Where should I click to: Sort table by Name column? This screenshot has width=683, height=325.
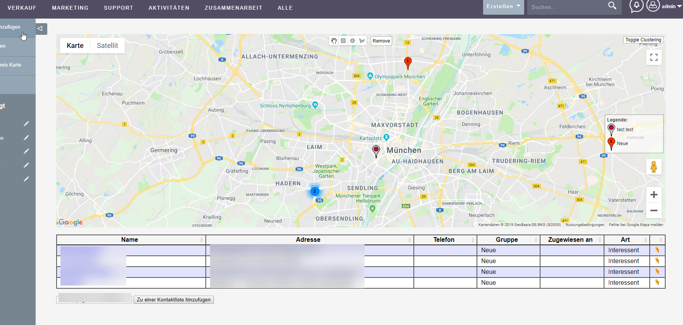tap(131, 240)
